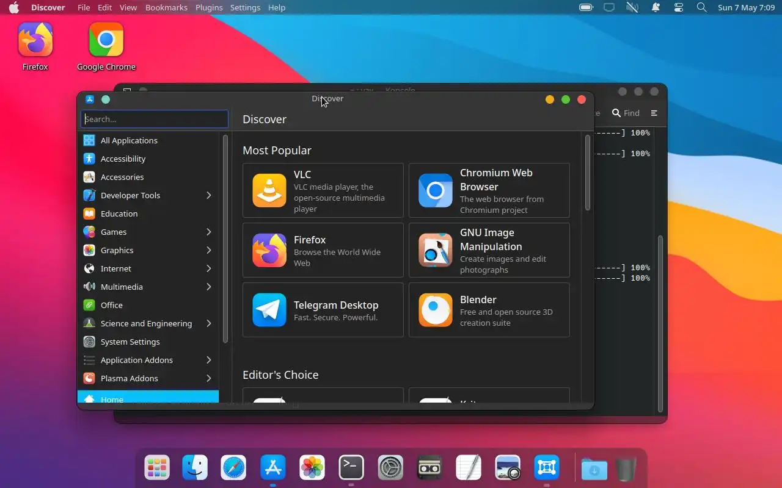The width and height of the screenshot is (782, 488).
Task: Expand the Graphics category arrow
Action: click(209, 250)
